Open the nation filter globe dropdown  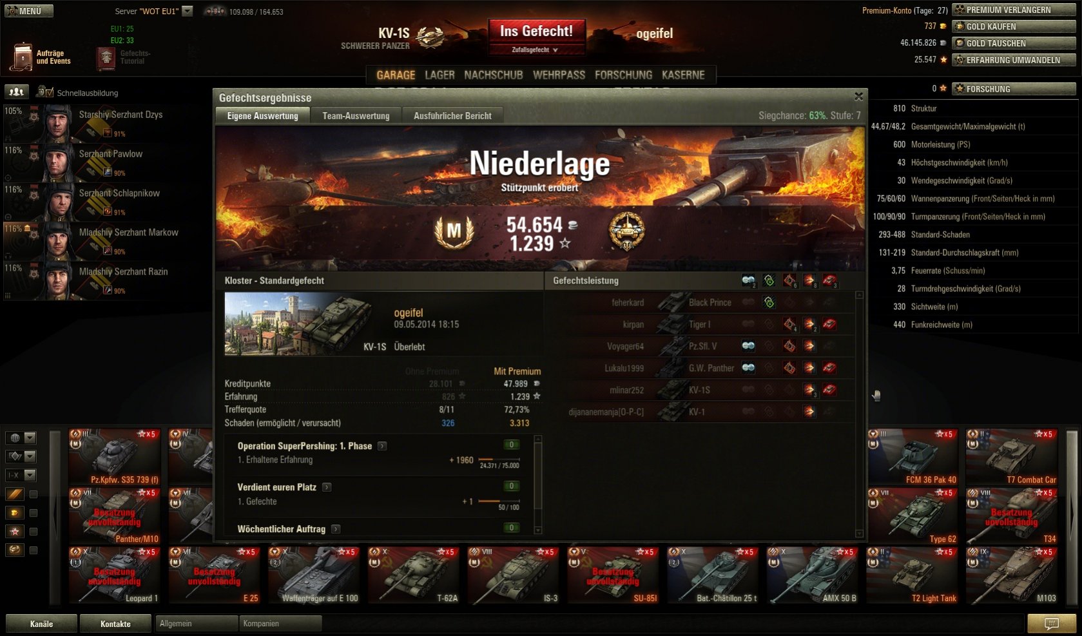[21, 438]
